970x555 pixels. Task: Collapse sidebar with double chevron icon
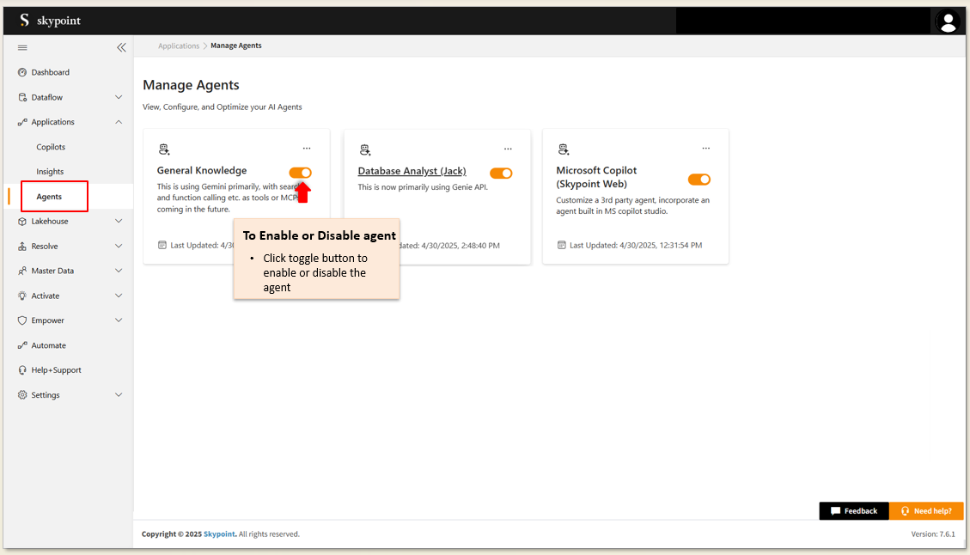click(121, 47)
